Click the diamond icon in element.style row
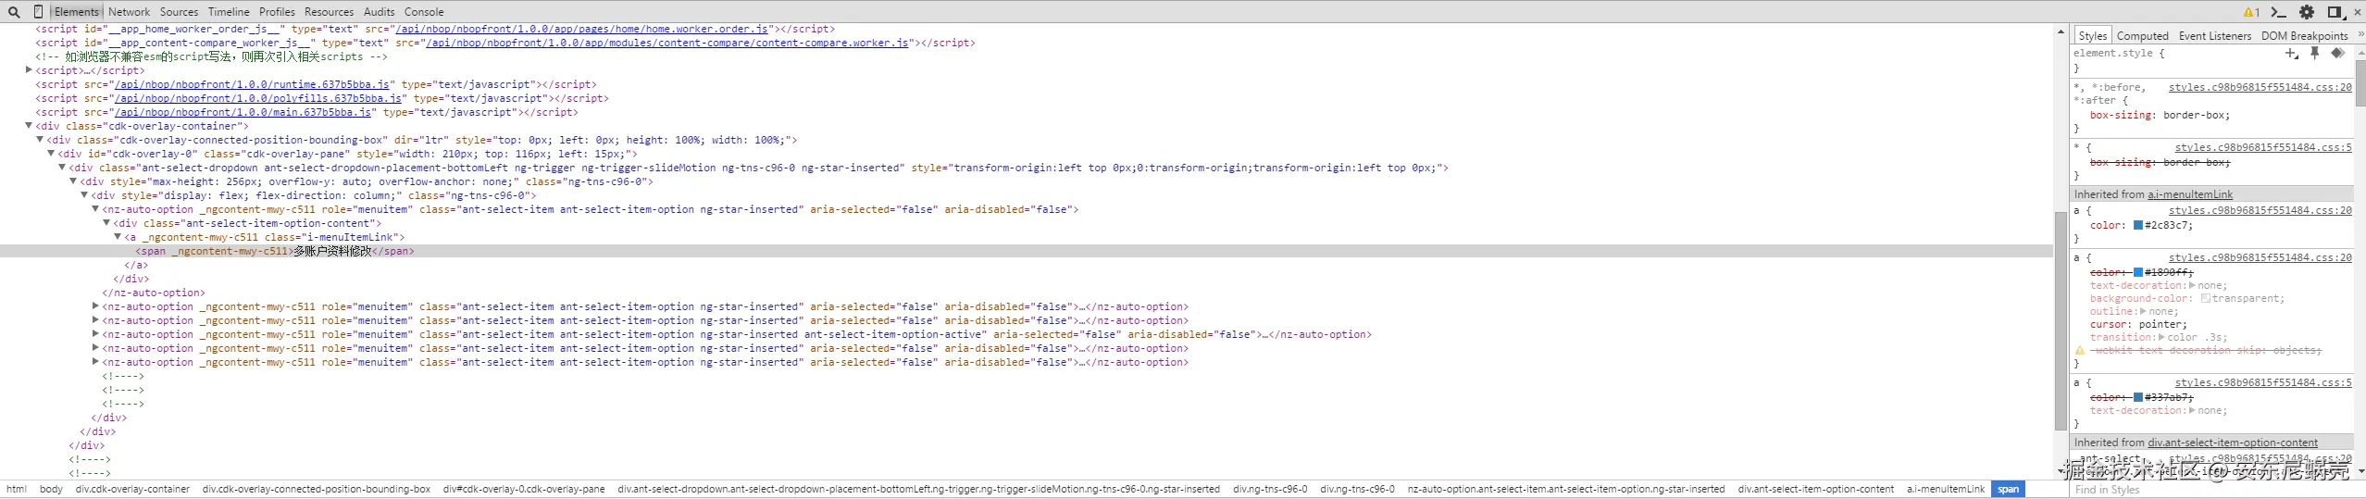The image size is (2366, 499). tap(2337, 53)
